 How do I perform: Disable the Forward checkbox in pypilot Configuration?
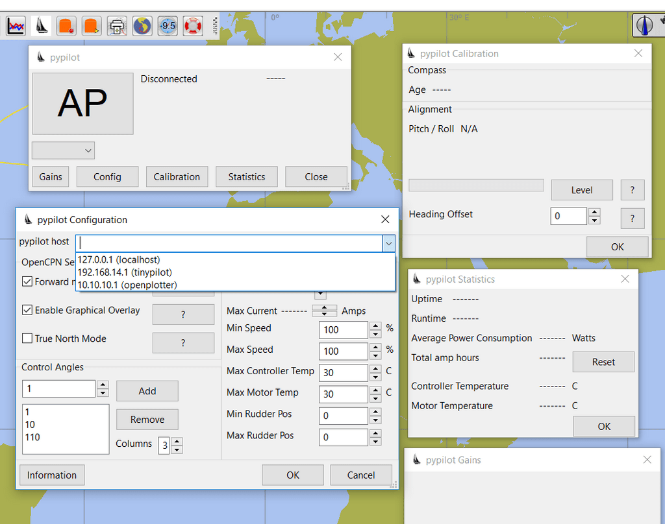tap(27, 281)
